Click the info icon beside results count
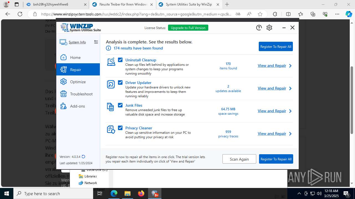Screen dimensions: 355x199 tap(108, 48)
